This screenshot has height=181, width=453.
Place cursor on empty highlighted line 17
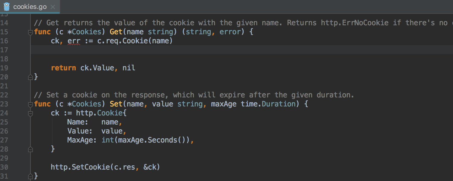(x=241, y=50)
